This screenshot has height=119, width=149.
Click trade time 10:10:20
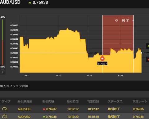click(73, 117)
